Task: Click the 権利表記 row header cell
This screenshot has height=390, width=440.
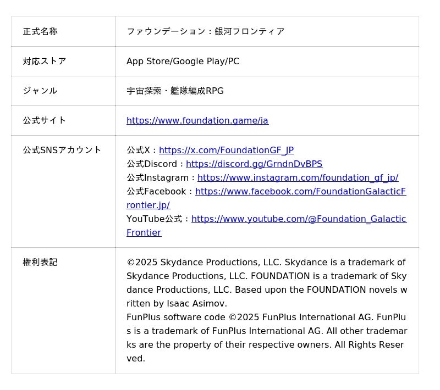Action: click(40, 263)
